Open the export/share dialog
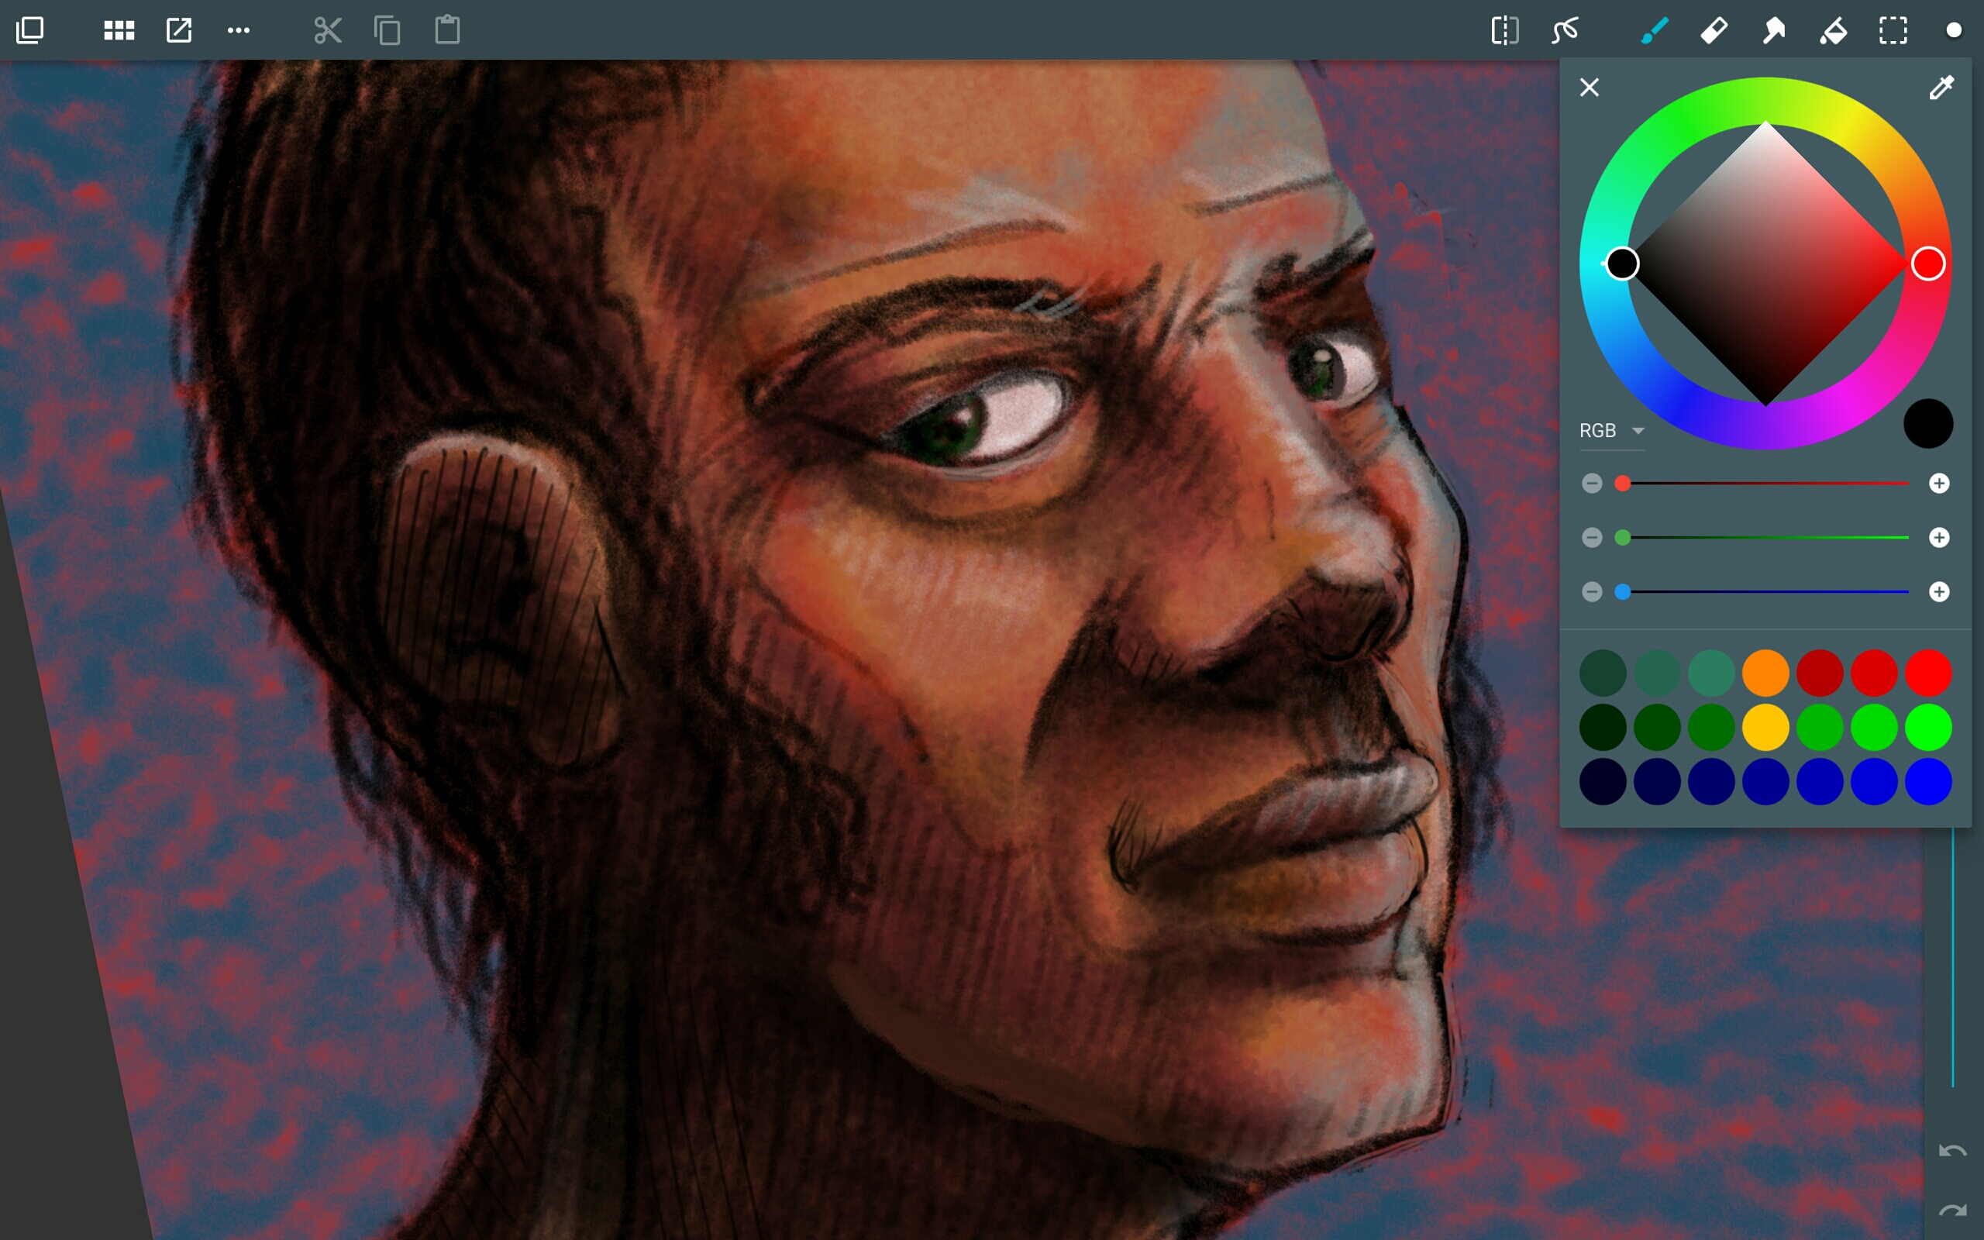 179,30
